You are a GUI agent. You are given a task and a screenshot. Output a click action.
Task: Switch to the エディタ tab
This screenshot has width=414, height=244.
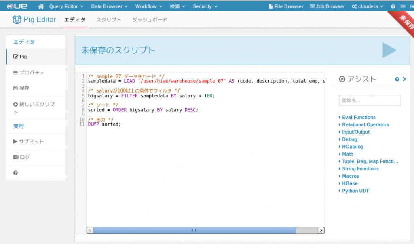[x=75, y=20]
